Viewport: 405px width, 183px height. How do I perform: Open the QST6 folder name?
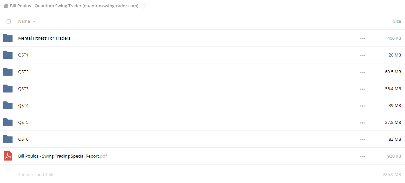click(x=23, y=139)
